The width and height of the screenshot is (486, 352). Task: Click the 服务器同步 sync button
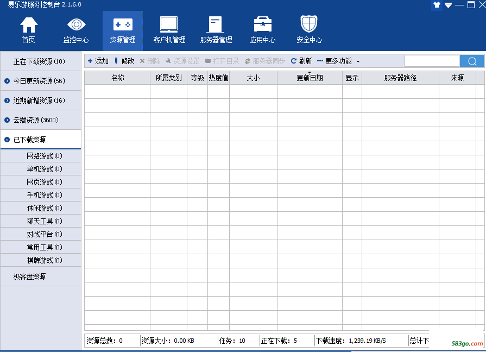click(x=264, y=61)
